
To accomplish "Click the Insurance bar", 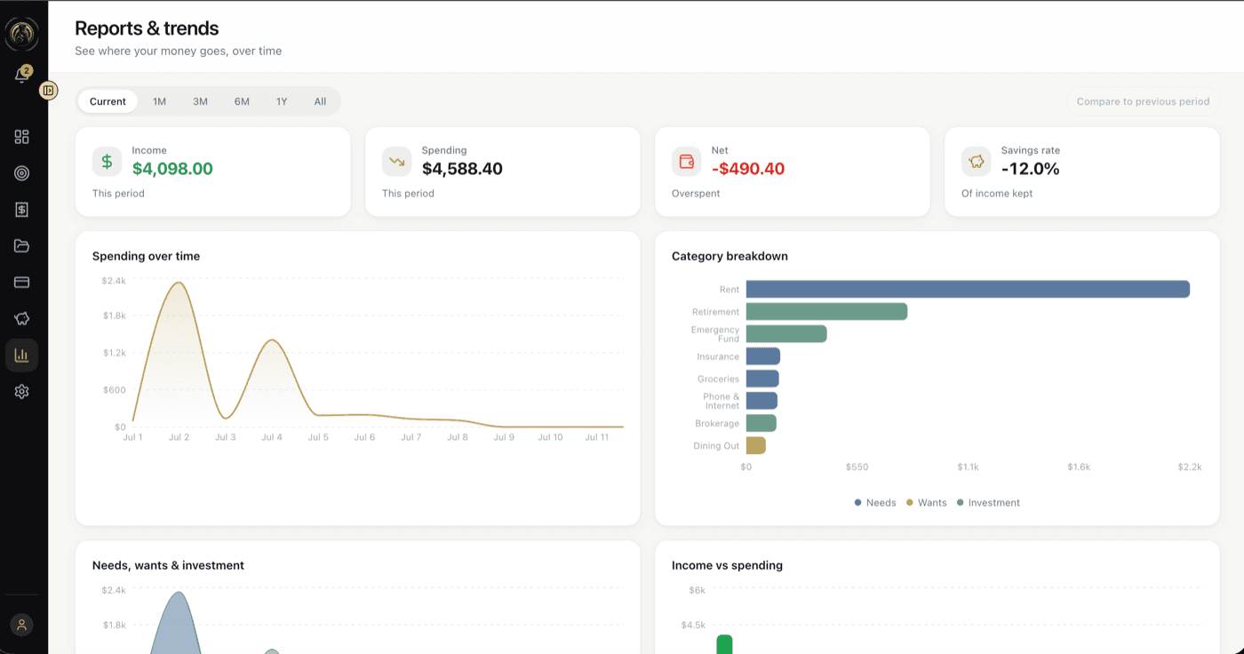I will 763,356.
